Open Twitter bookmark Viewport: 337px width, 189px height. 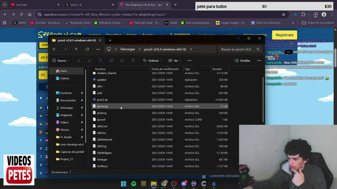20,23
